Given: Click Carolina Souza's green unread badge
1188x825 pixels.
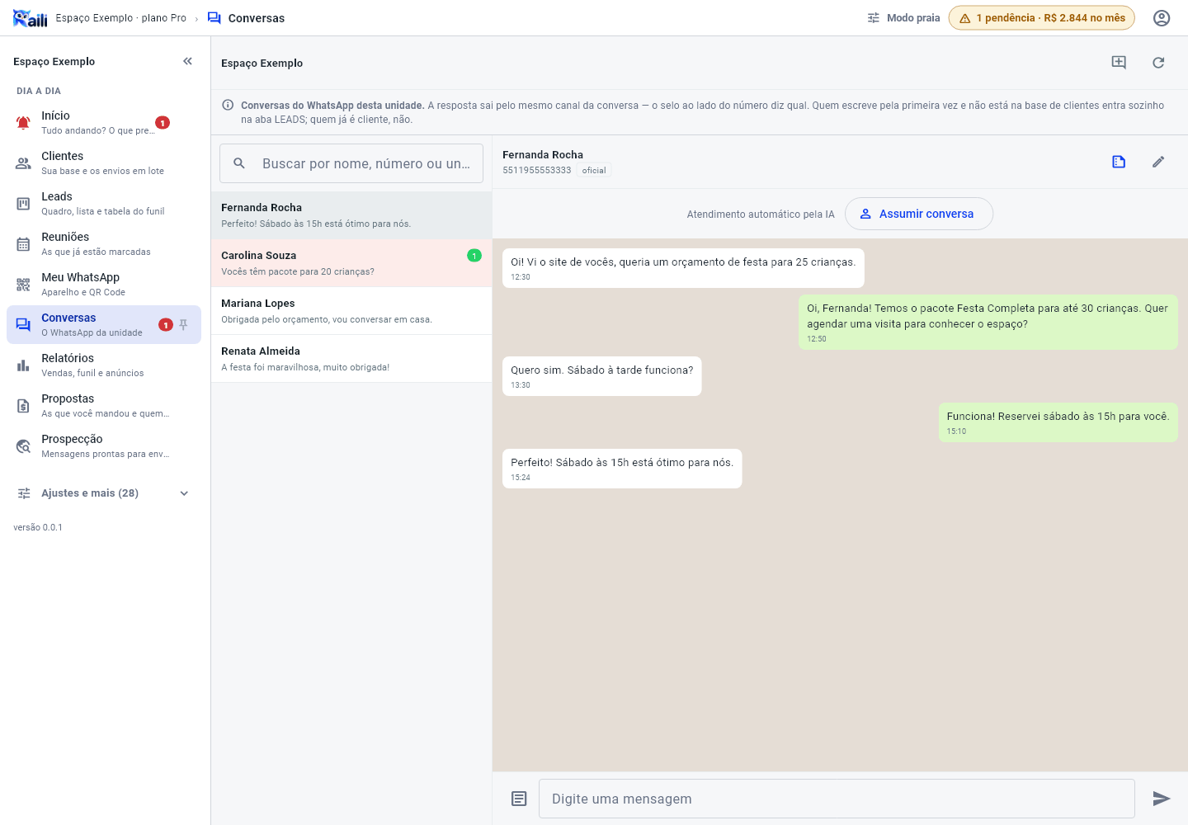Looking at the screenshot, I should click(x=474, y=256).
